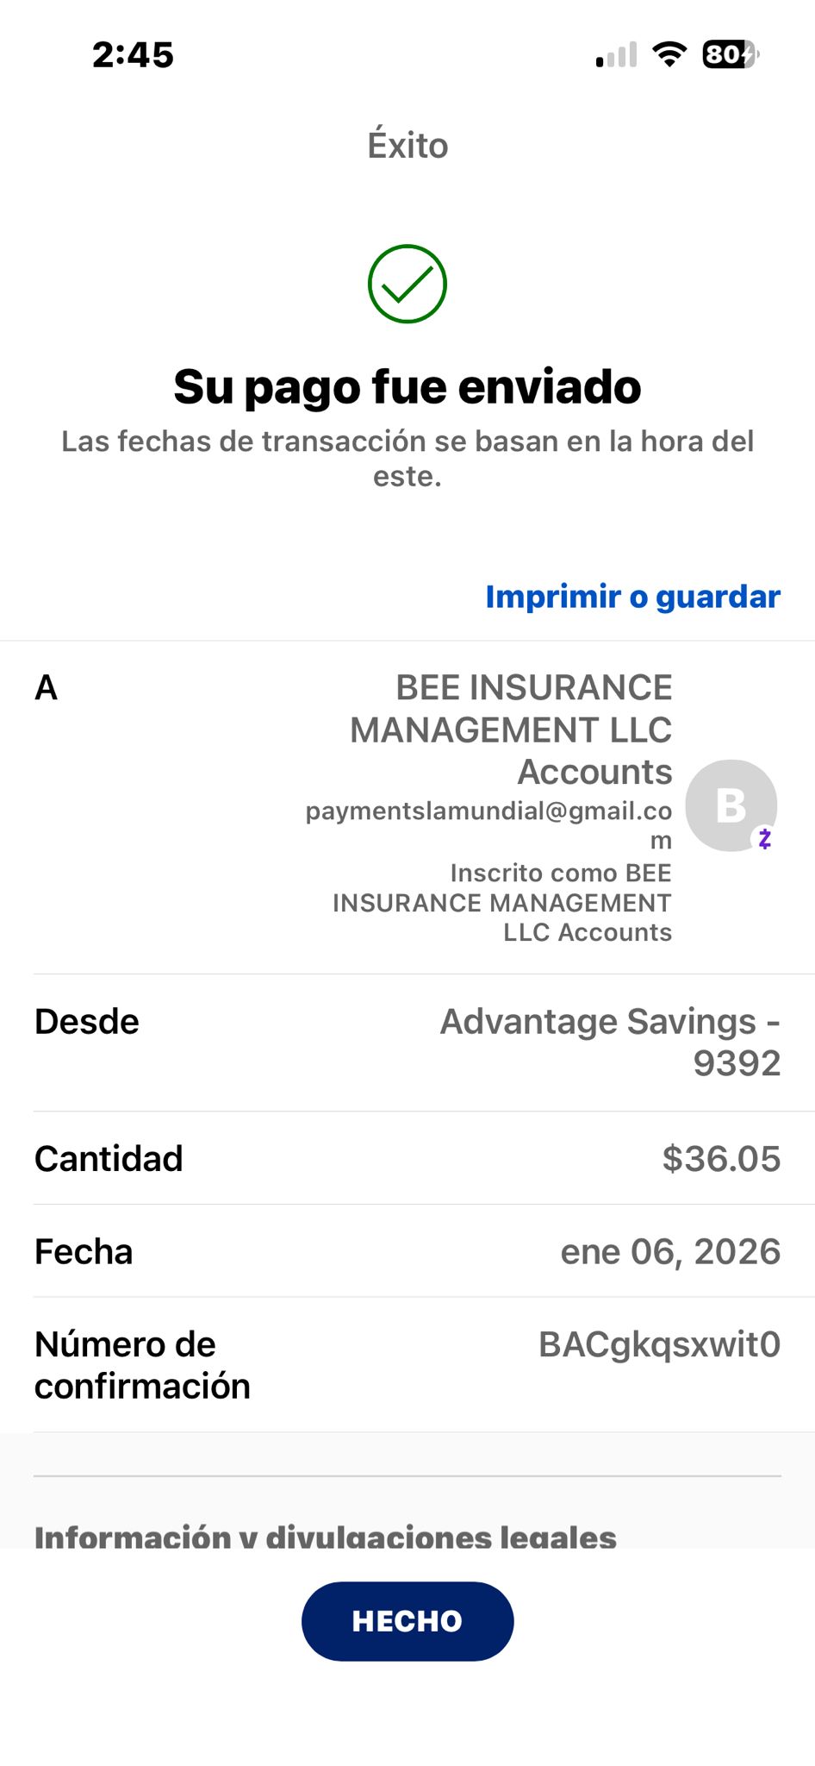
Task: Select confirmation number BACgkqsxwit0
Action: [x=659, y=1345]
